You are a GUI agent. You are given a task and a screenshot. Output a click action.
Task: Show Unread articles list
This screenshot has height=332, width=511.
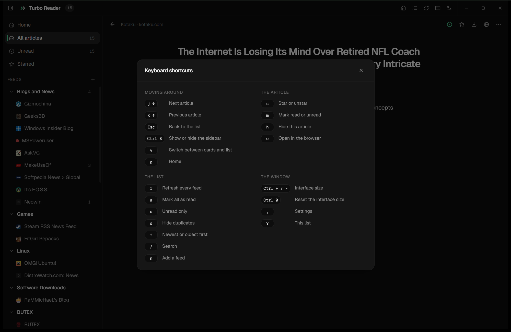(x=52, y=51)
